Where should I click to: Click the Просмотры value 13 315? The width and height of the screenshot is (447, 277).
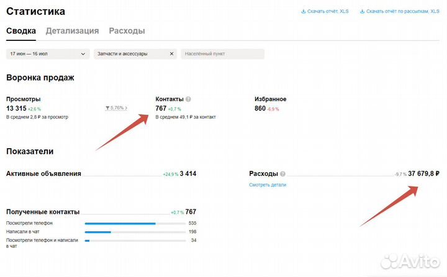coord(16,108)
